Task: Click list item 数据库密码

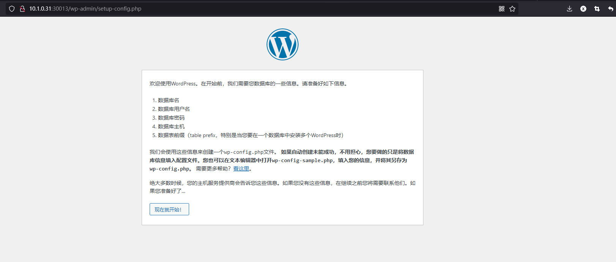Action: (171, 118)
